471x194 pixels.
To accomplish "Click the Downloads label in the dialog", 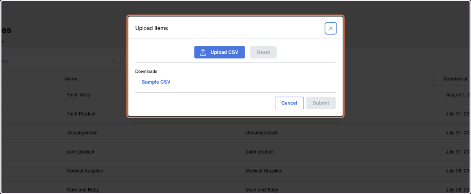I will [x=146, y=71].
